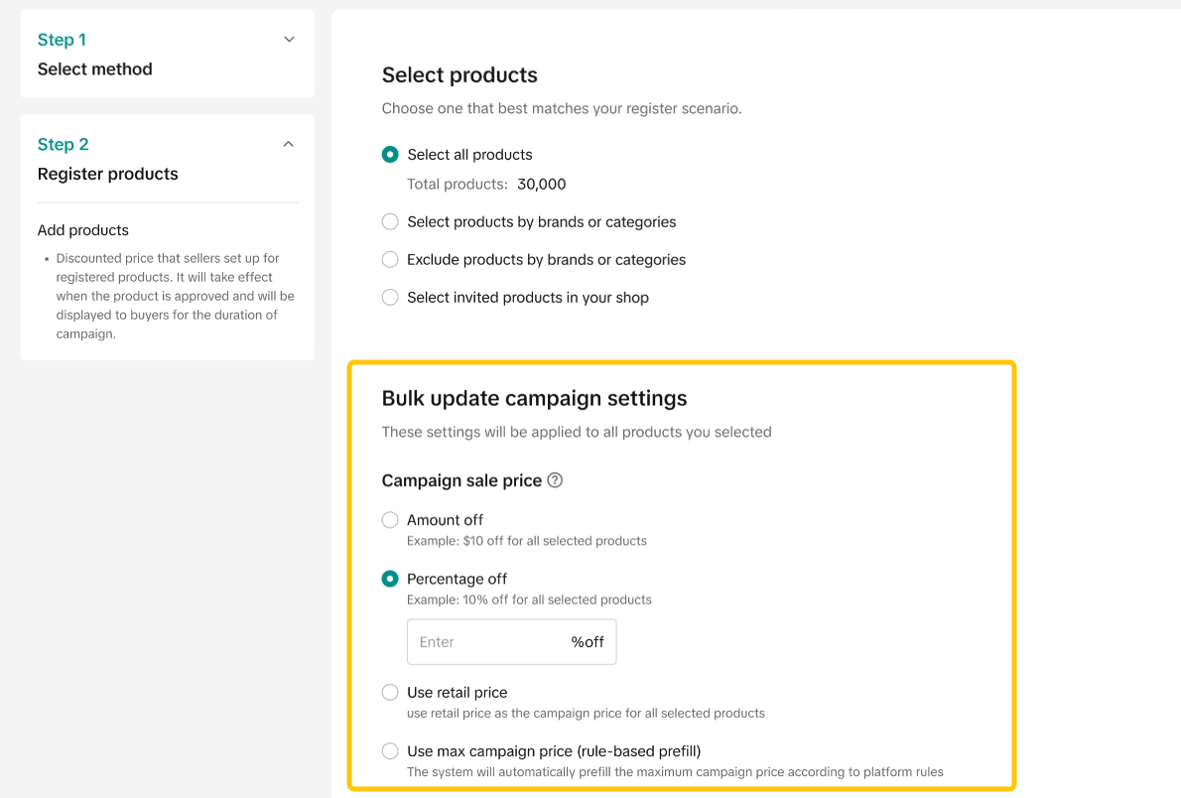Screen dimensions: 1181x798
Task: Choose the Select all products option
Action: pyautogui.click(x=390, y=155)
